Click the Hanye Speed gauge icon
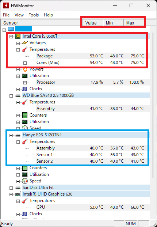The image size is (157, 227). (x=25, y=181)
